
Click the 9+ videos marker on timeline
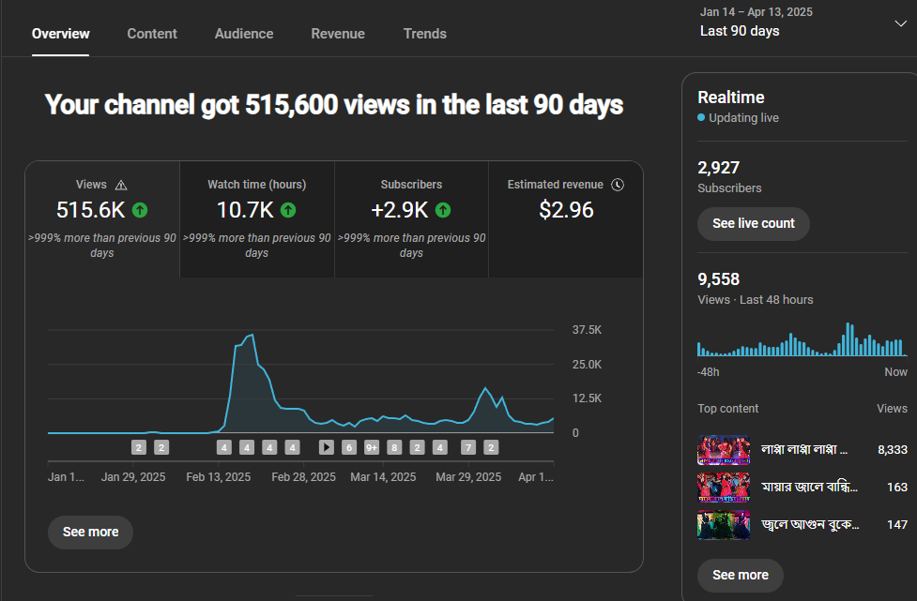[372, 447]
